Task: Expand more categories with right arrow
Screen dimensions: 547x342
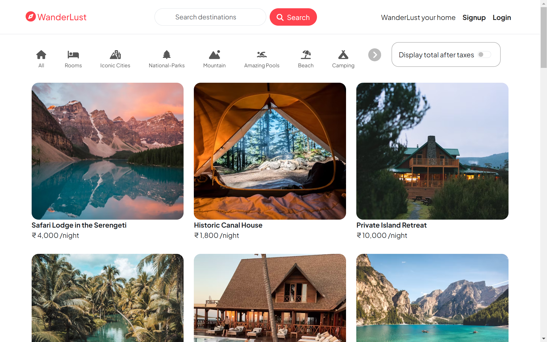Action: [x=375, y=55]
